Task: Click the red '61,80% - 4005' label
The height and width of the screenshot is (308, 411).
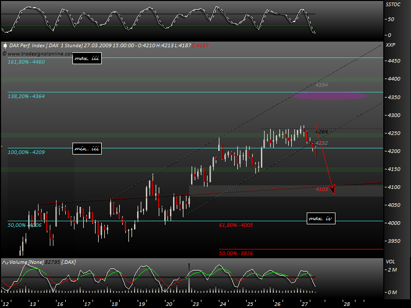Action: point(236,225)
